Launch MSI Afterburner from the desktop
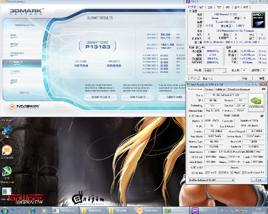The image size is (268, 214). coord(7,172)
